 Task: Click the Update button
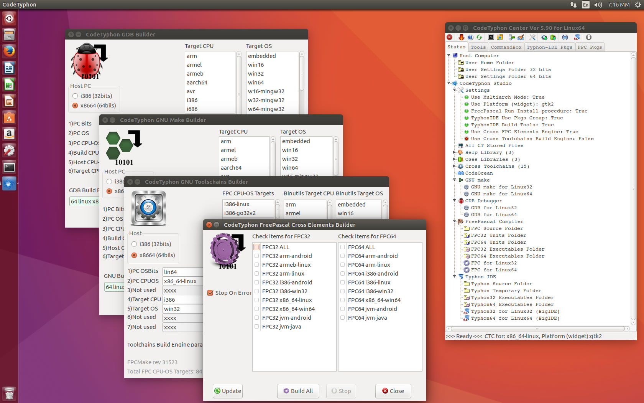click(x=228, y=391)
